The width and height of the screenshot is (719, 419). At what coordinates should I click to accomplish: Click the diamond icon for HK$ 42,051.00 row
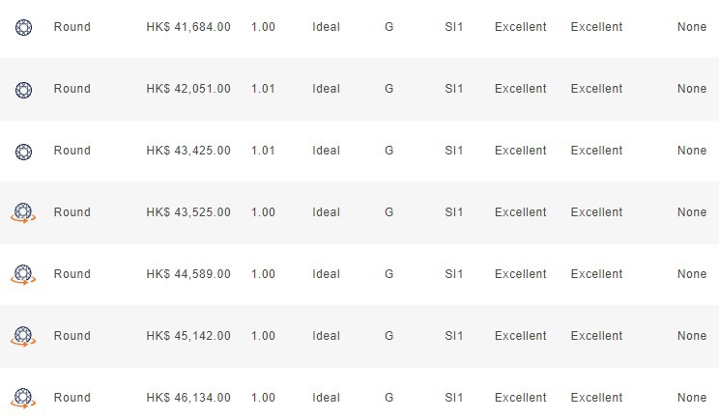23,90
